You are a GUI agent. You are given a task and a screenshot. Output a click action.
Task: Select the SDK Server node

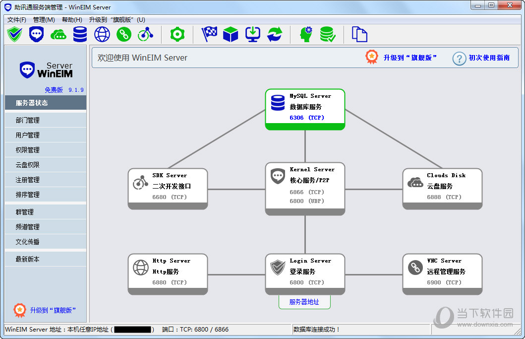pos(168,189)
